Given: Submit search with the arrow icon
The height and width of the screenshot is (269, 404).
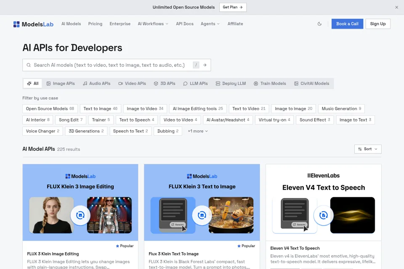Looking at the screenshot, I should click(205, 65).
